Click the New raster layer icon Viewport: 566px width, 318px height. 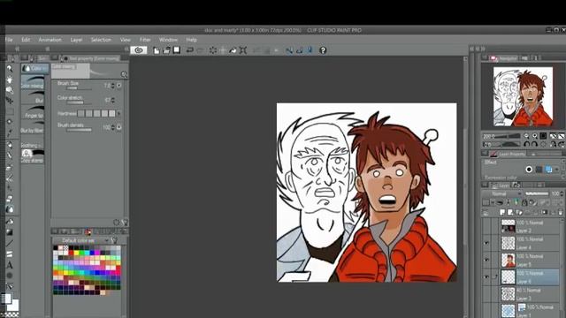tap(502, 212)
